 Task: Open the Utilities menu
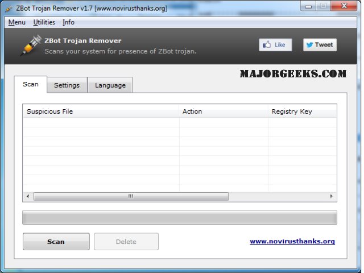click(x=44, y=22)
